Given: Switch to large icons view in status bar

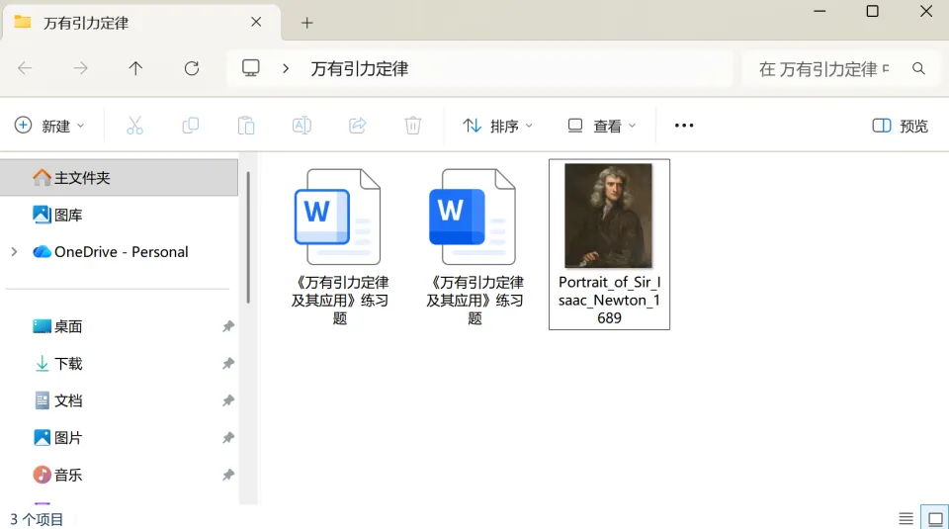Looking at the screenshot, I should pos(934,518).
